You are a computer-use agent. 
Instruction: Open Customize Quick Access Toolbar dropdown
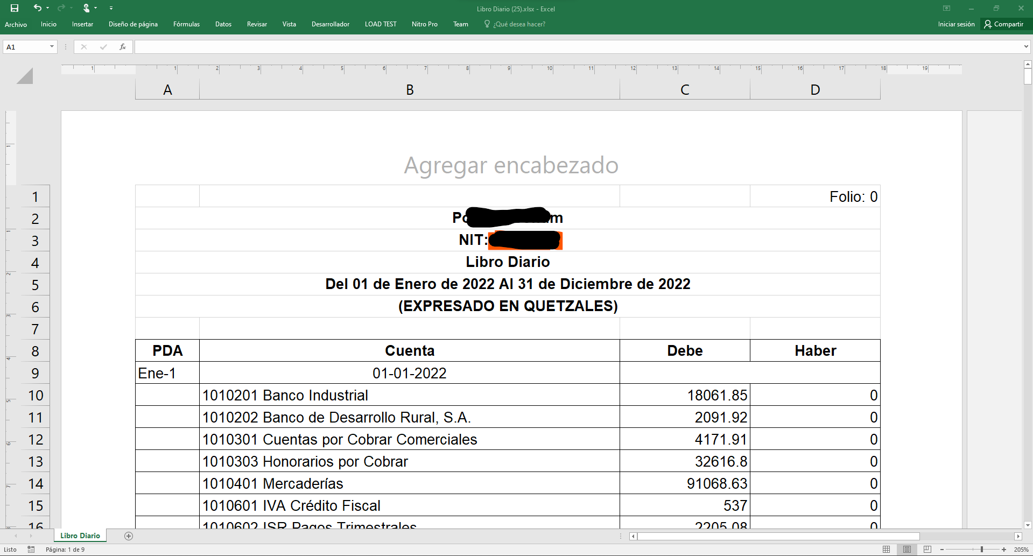pyautogui.click(x=111, y=8)
